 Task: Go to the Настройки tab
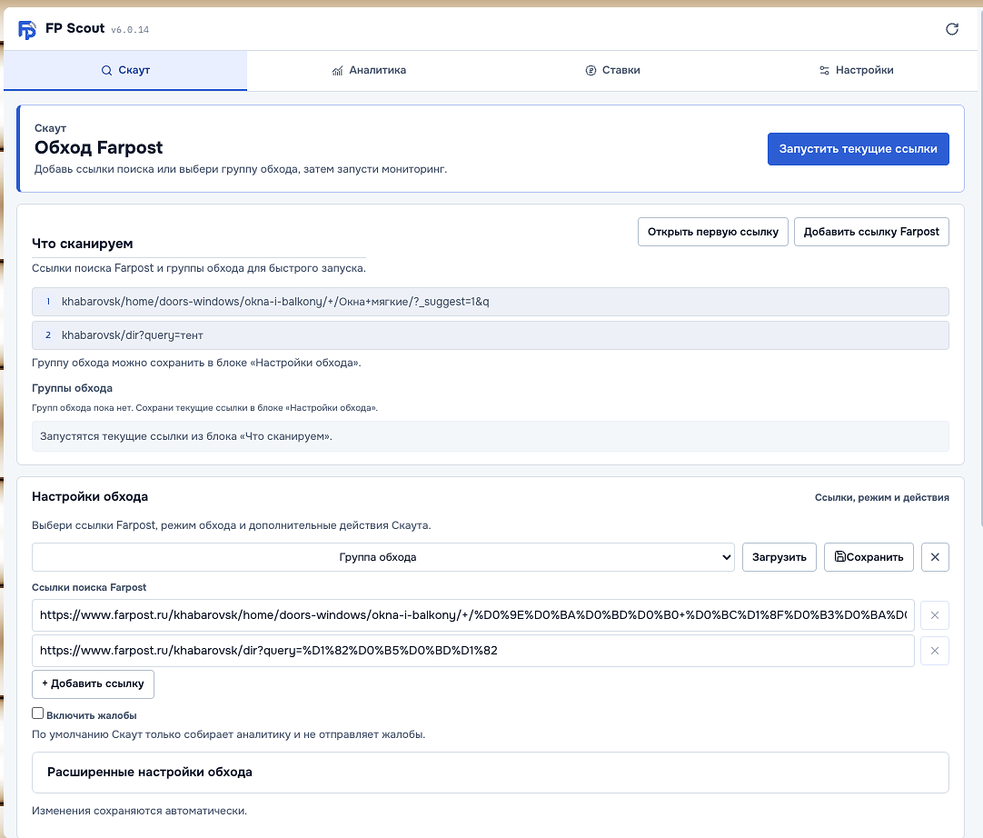click(856, 70)
